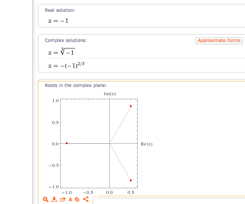Click the Approximate forms button
The width and height of the screenshot is (245, 204).
219,41
